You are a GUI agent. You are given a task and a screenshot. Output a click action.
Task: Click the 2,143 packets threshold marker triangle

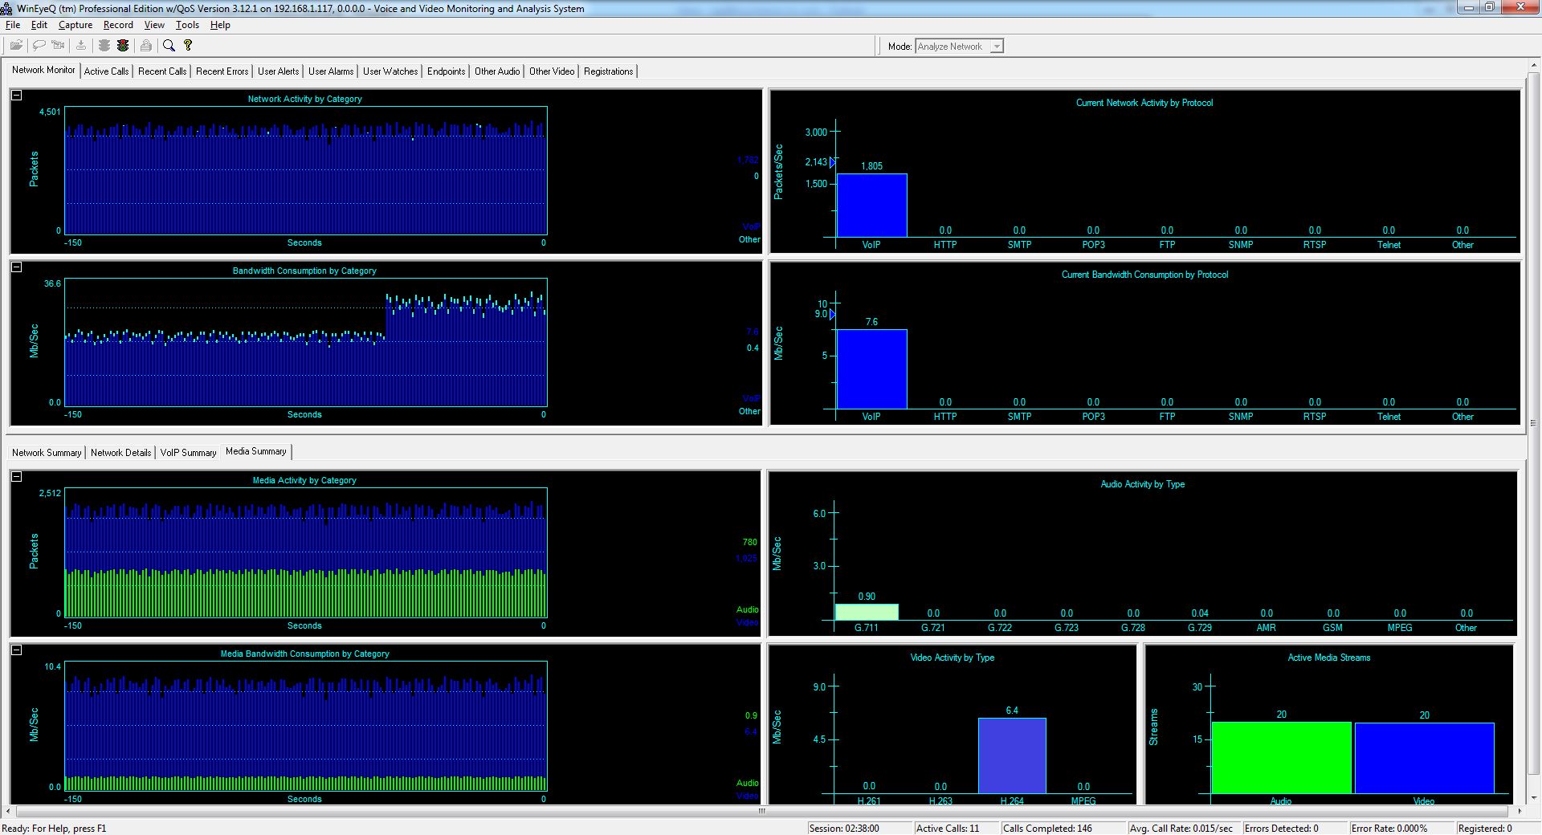click(x=833, y=162)
